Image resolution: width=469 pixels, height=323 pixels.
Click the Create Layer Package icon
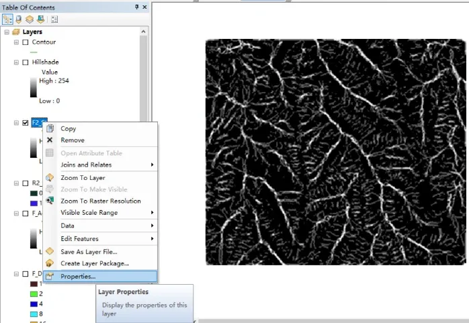pos(50,263)
